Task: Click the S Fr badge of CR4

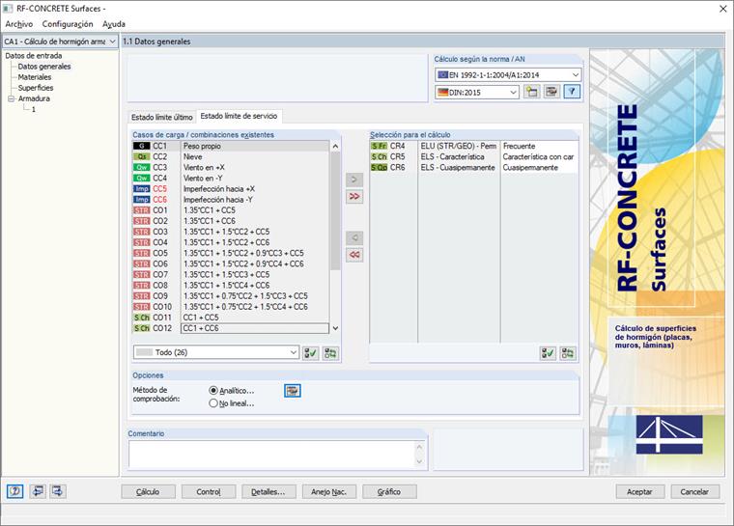Action: click(x=379, y=146)
